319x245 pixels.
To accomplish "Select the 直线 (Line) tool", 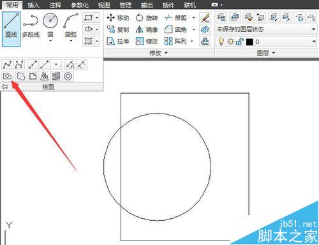I will 11,29.
